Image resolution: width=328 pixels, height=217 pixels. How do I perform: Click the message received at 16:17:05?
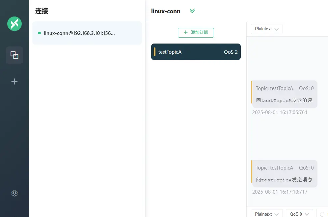284,94
